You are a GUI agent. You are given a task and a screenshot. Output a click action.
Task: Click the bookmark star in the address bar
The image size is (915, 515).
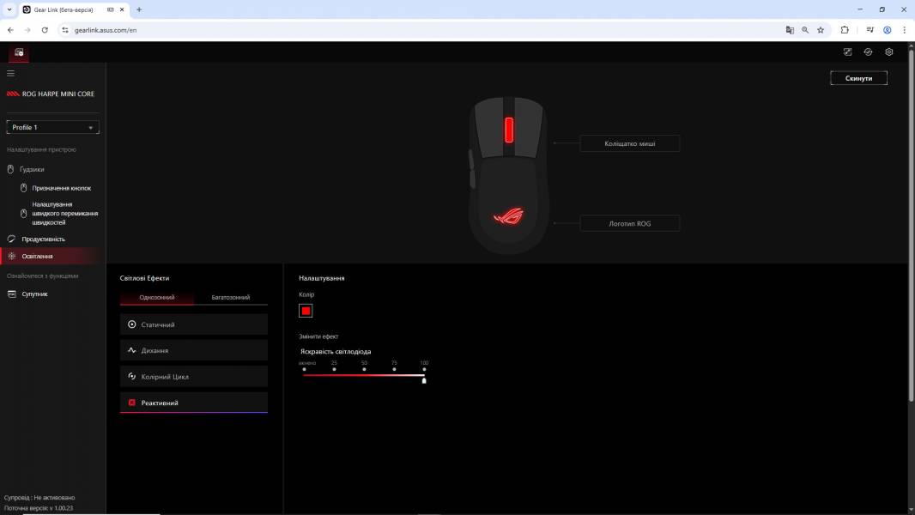coord(820,29)
